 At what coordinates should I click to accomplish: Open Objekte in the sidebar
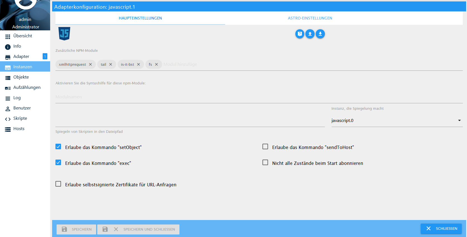click(x=25, y=77)
